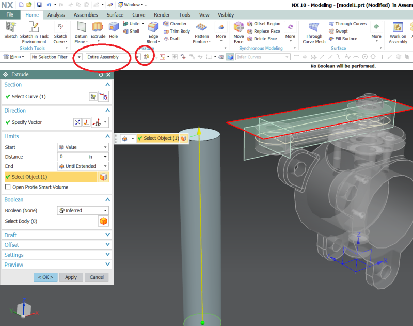Click the Sketch Section icon in Extrude dialog
413x326 pixels.
point(93,97)
